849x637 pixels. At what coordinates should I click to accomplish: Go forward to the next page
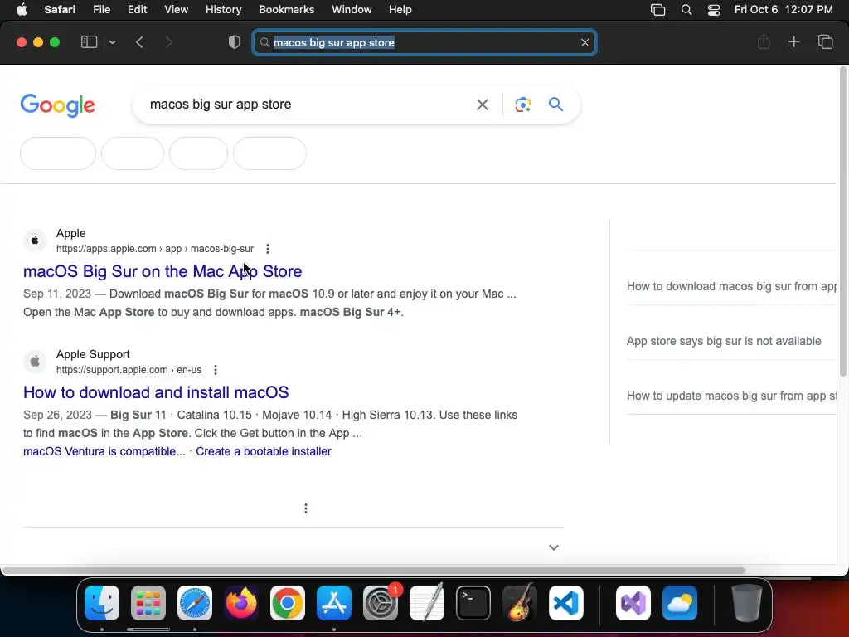(x=168, y=42)
